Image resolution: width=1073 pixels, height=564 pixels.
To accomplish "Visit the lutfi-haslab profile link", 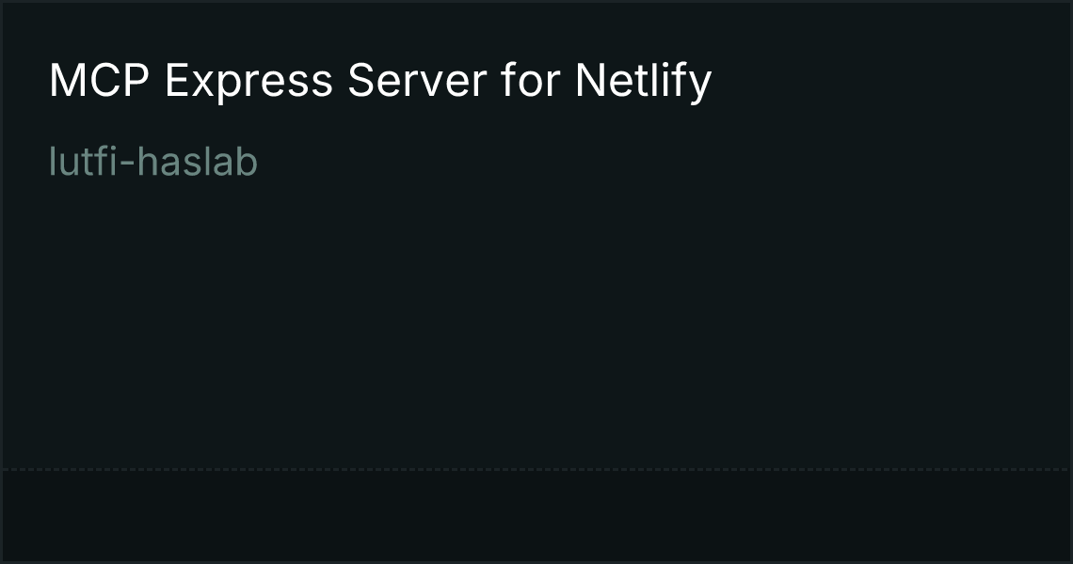I will coord(153,162).
